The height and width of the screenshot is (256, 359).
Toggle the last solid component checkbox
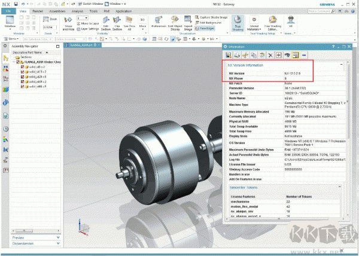click(23, 86)
